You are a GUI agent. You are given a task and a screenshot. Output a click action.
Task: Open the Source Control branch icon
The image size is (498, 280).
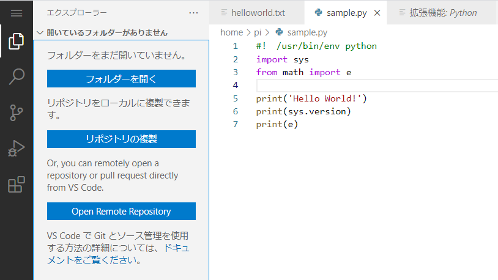[16, 112]
